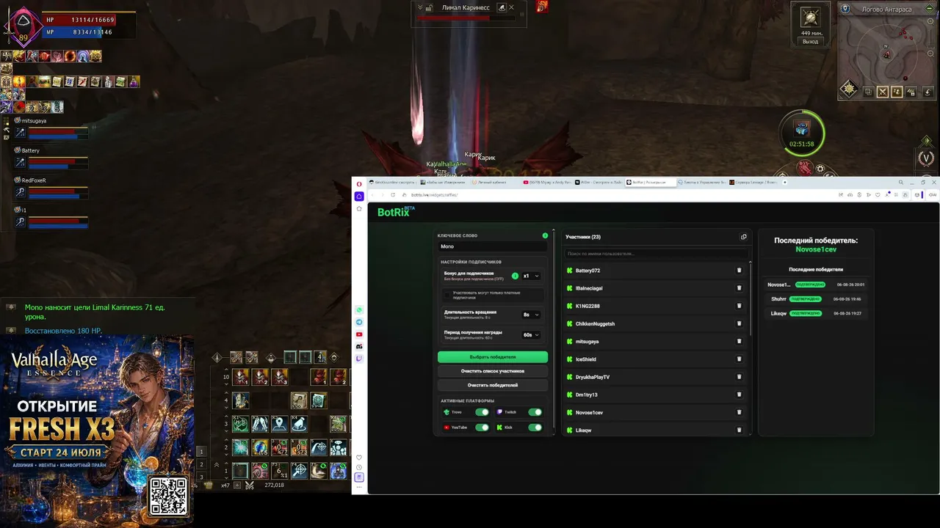Toggle the Trovo platform switch
The height and width of the screenshot is (528, 940).
tap(482, 412)
